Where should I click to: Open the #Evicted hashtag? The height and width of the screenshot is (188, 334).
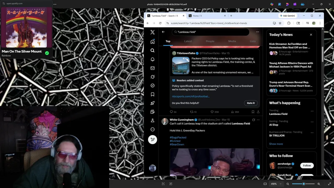pyautogui.click(x=175, y=141)
